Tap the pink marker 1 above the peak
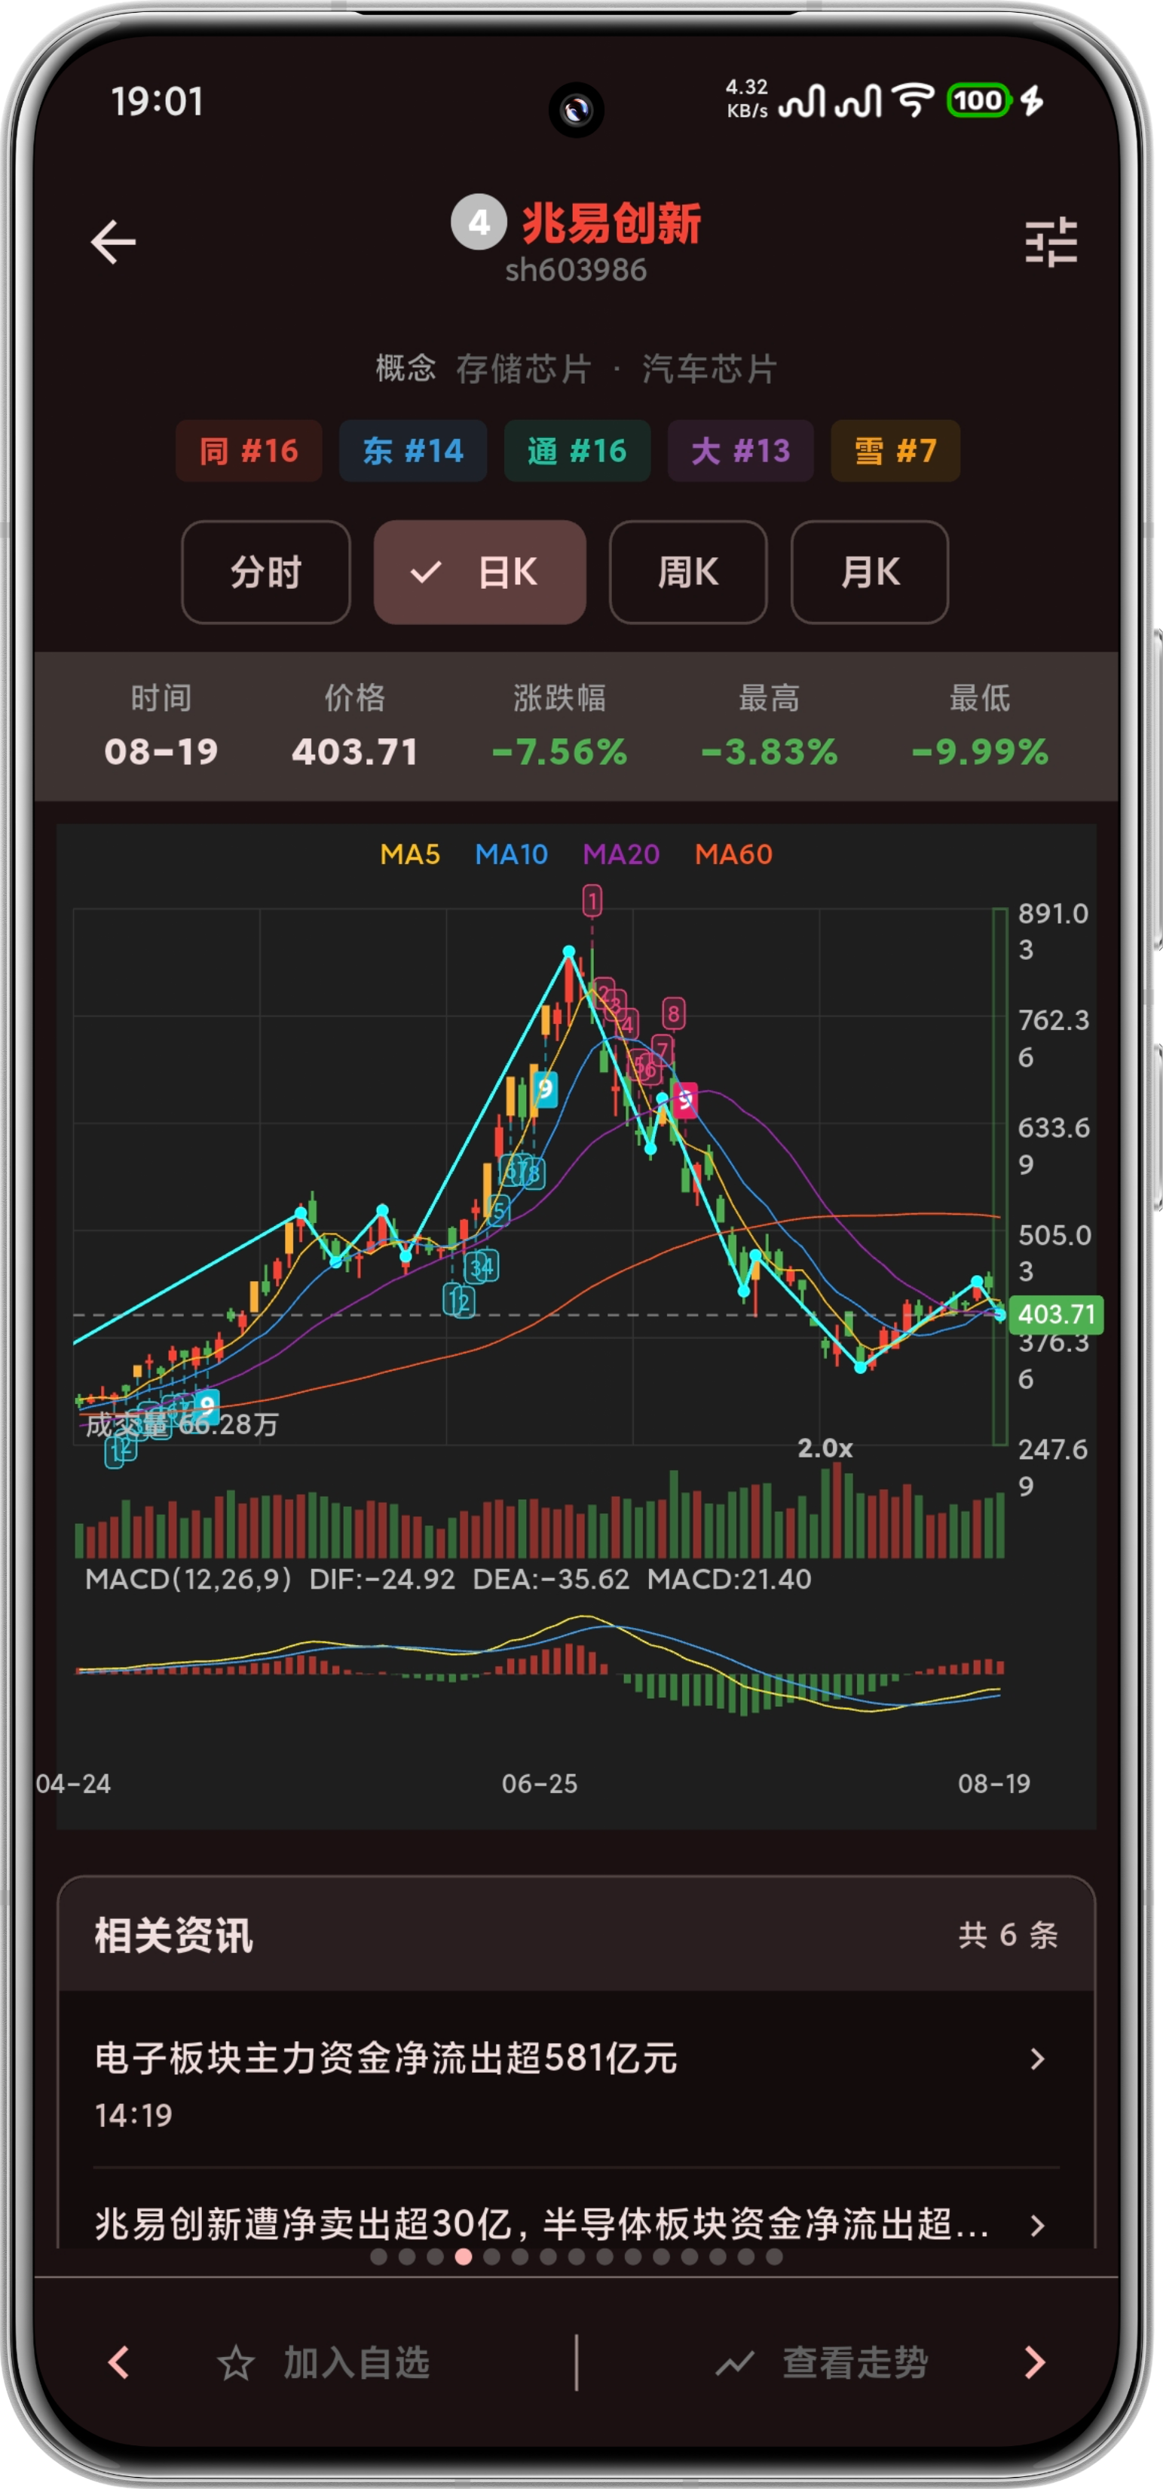The width and height of the screenshot is (1163, 2489). point(592,900)
